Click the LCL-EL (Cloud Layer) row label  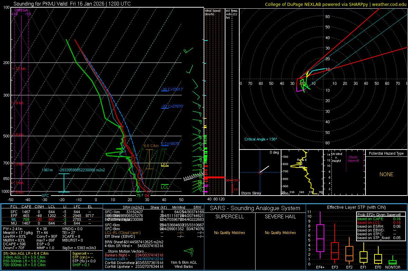tap(122, 233)
